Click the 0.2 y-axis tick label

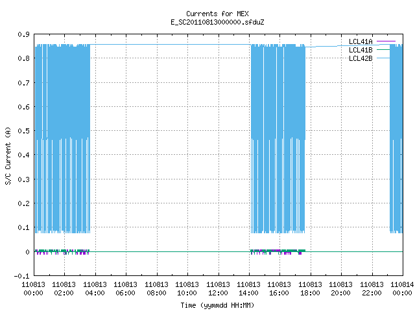point(23,203)
